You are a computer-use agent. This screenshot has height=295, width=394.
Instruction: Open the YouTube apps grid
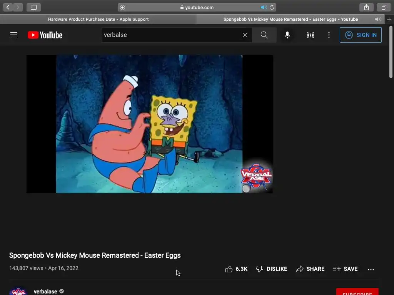(x=311, y=35)
